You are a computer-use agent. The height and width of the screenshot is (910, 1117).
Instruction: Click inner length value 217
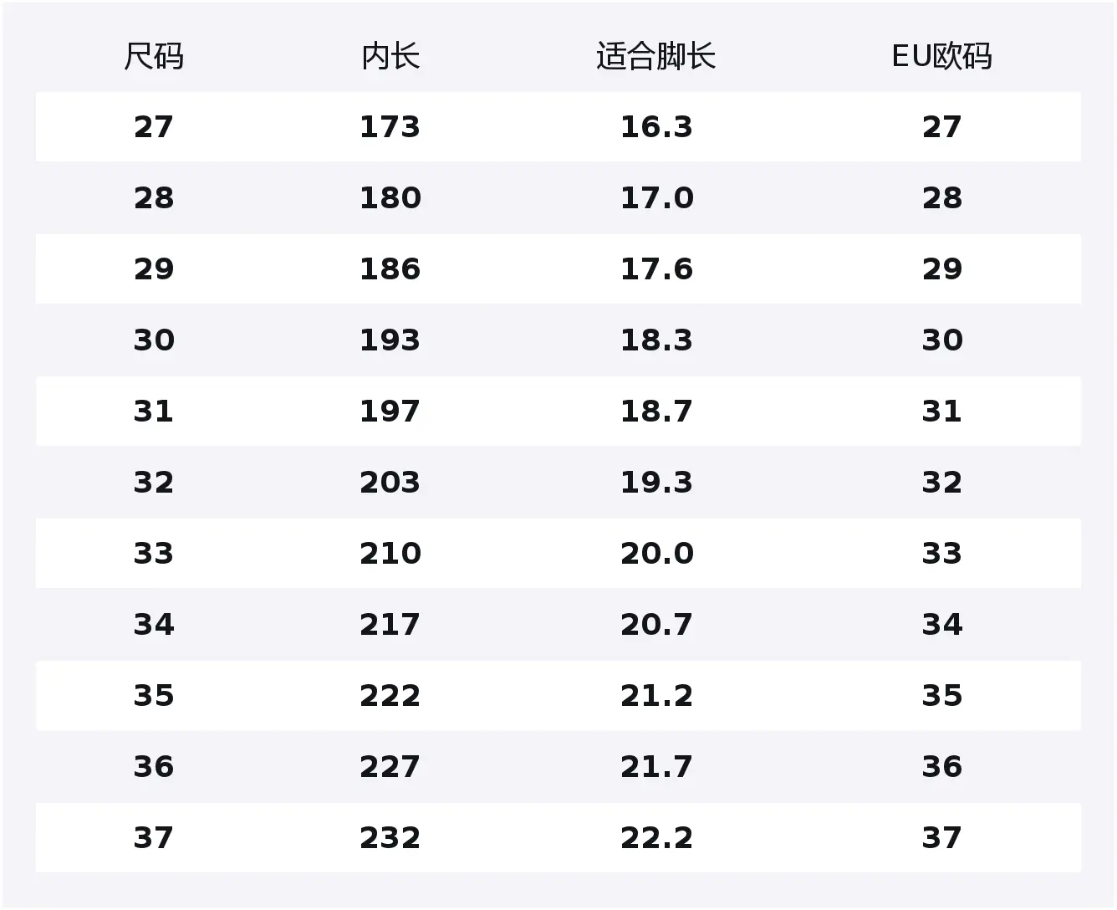coord(390,625)
